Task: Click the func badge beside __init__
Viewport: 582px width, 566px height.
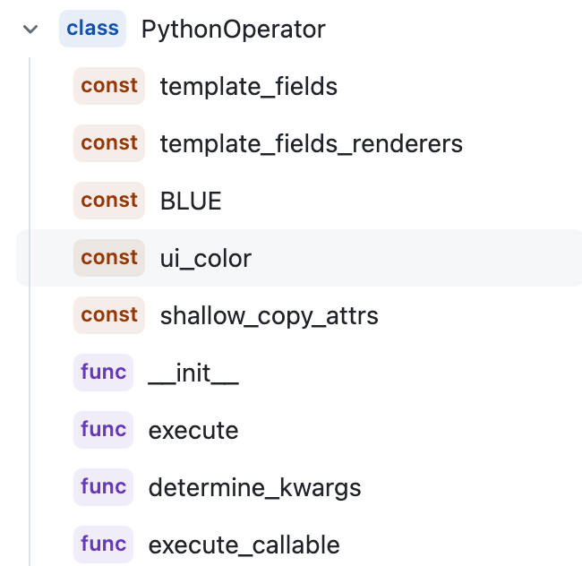Action: pos(103,373)
